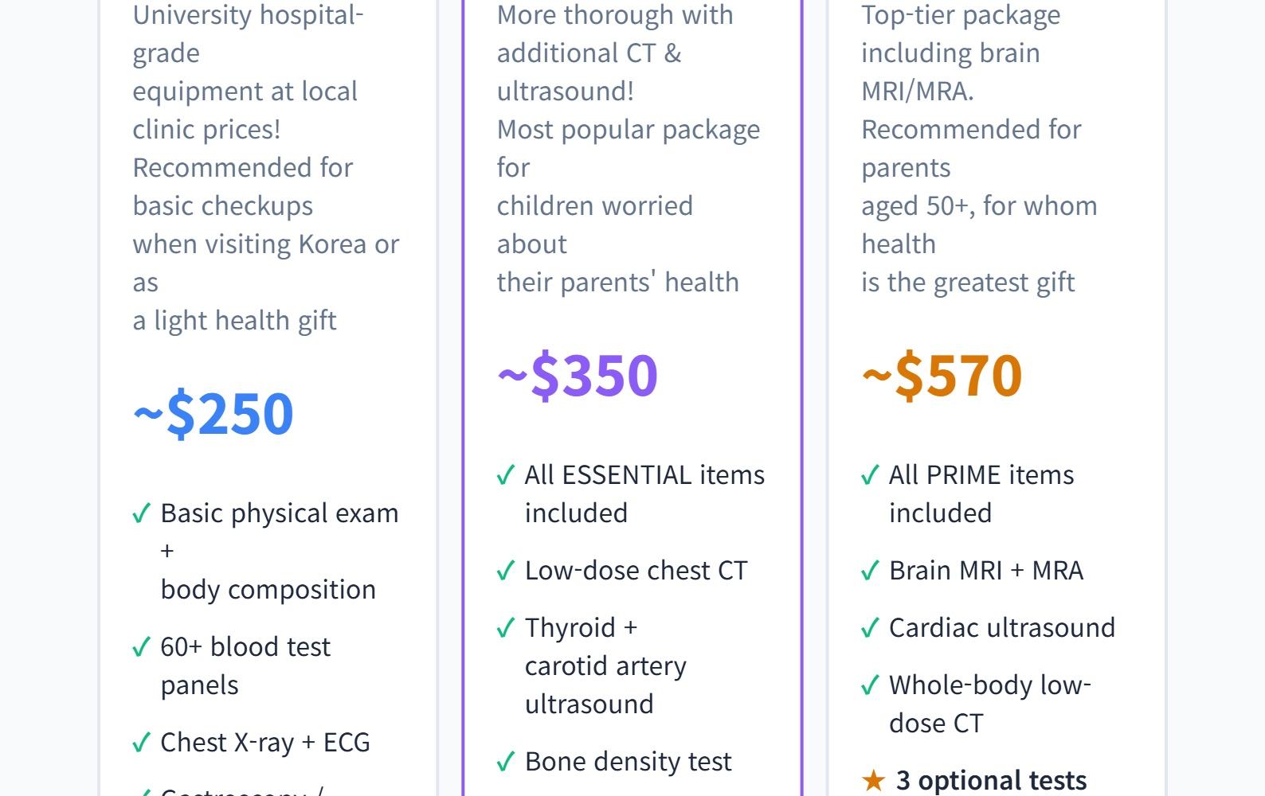Click checkmark beside Brain MRI + MRA
Screen dimensions: 1265x796
click(870, 571)
